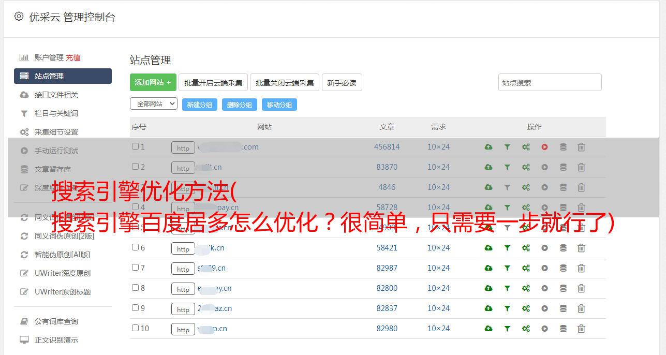
Task: Delete site in row 8 using trash icon
Action: 581,288
